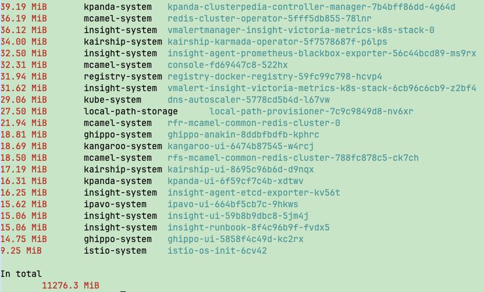
Task: Select the insight-agent-prometheus-blackbox-exporter pod name
Action: 322,53
